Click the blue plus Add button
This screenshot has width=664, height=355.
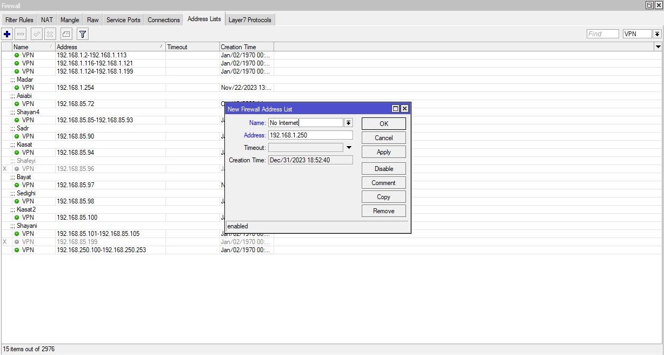(7, 34)
